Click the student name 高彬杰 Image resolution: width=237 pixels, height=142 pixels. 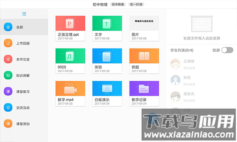tap(189, 94)
